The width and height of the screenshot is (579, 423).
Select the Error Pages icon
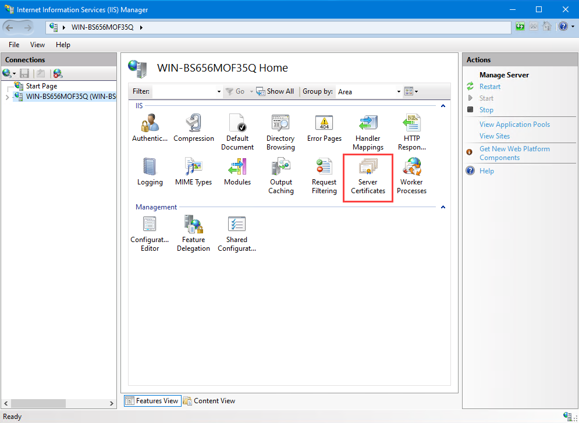[x=324, y=127]
